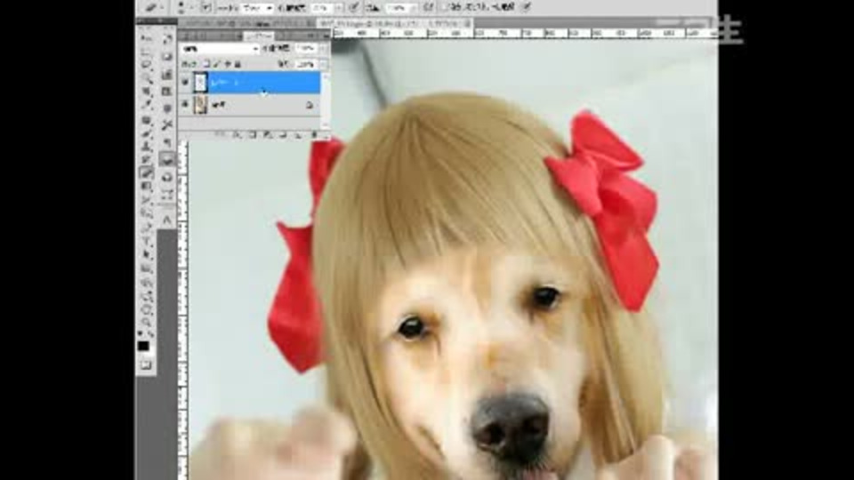Viewport: 854px width, 480px height.
Task: Click the highlighted Eraser tool
Action: pyautogui.click(x=147, y=173)
